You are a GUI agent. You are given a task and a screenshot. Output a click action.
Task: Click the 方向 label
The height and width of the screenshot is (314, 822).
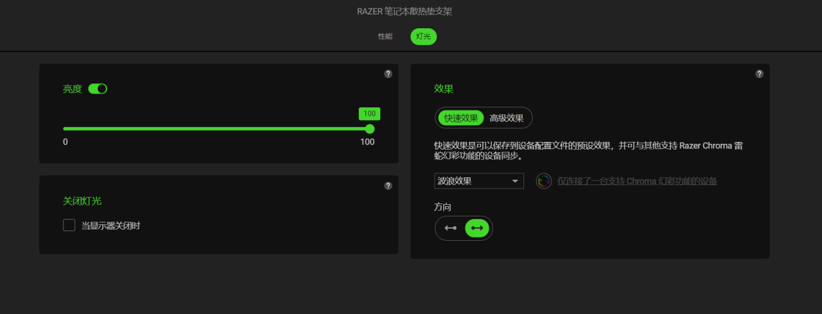click(x=443, y=207)
